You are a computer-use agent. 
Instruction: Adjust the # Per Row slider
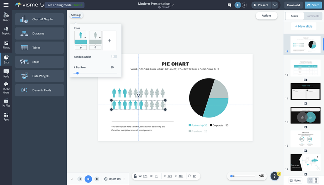77,73
